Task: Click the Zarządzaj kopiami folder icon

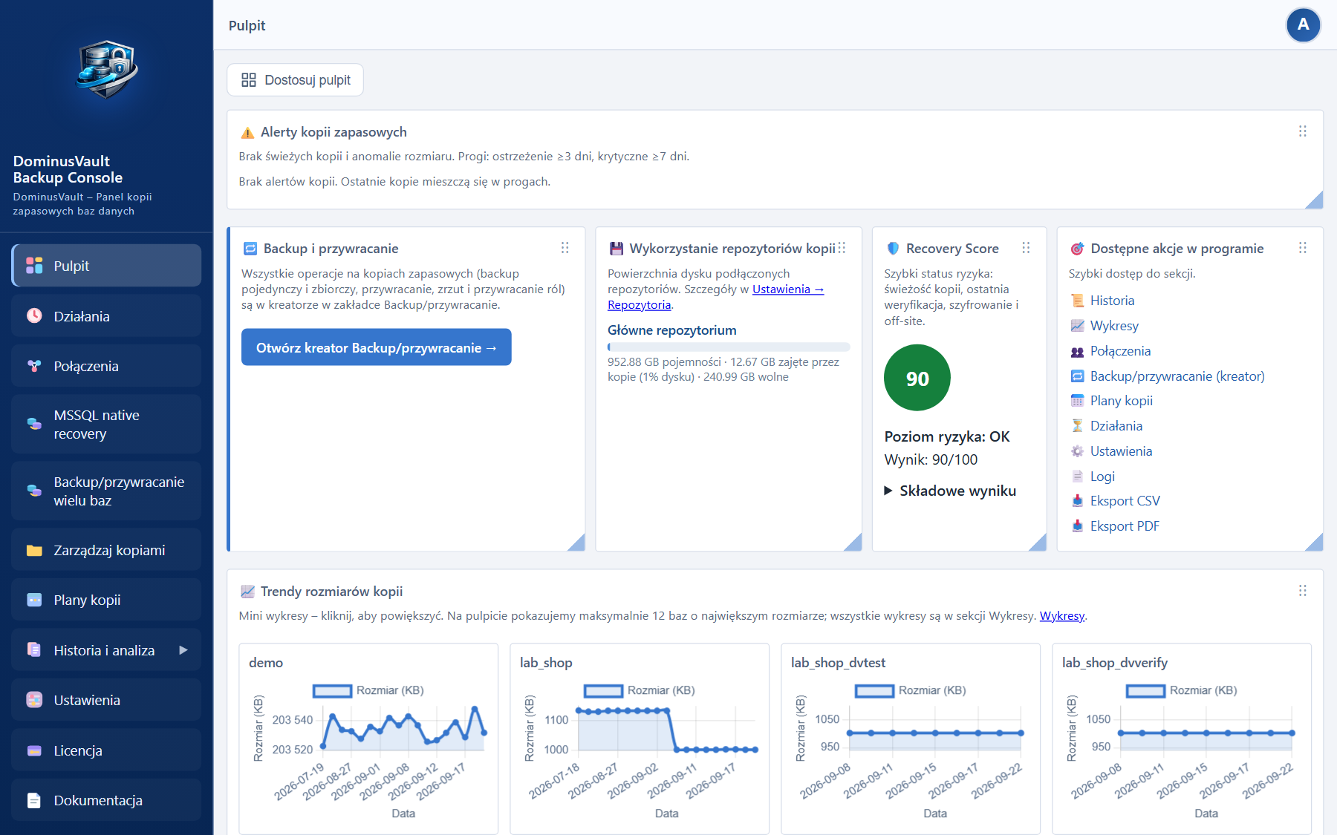Action: tap(34, 550)
